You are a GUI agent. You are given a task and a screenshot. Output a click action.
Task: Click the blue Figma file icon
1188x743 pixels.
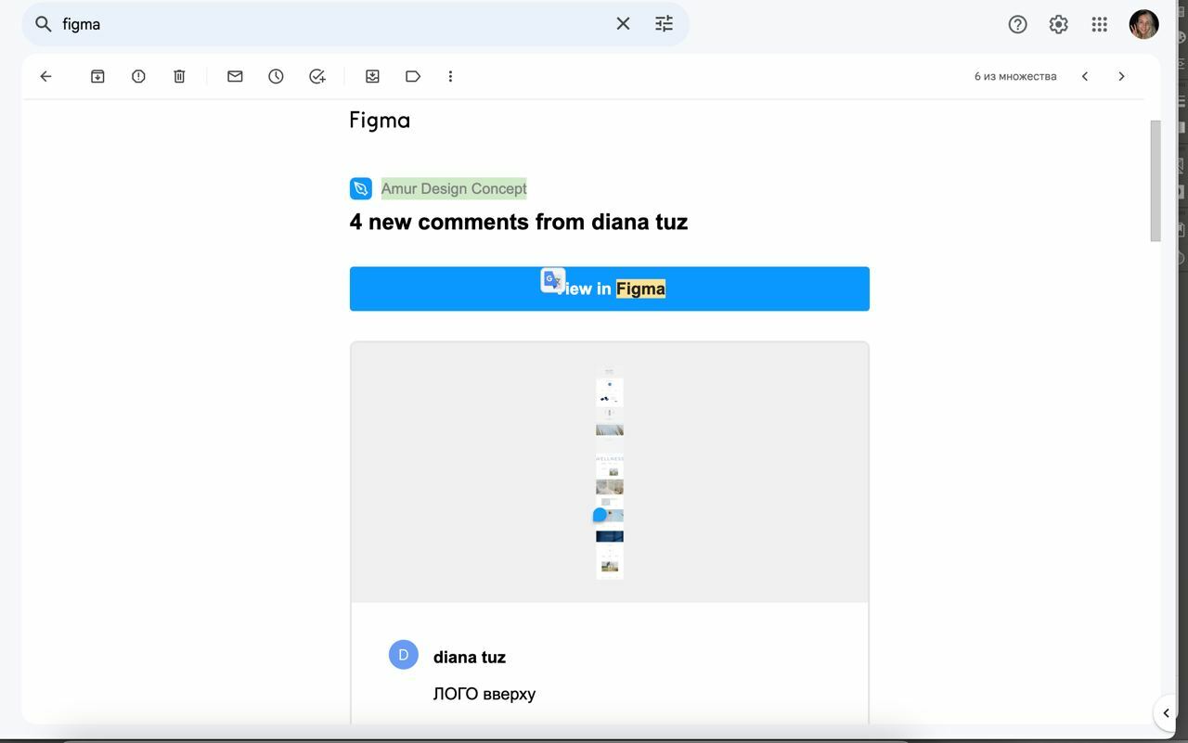pos(361,188)
